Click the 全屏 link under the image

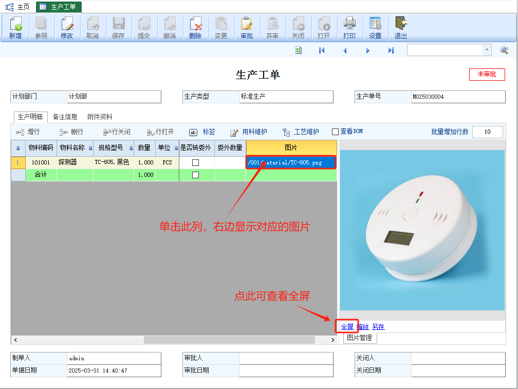(347, 327)
